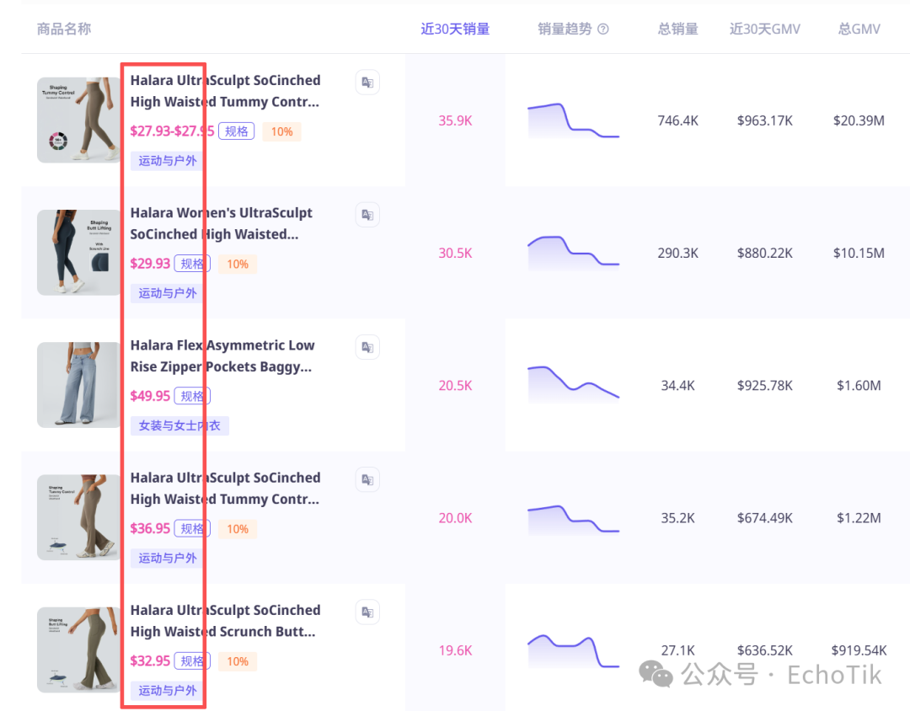Image resolution: width=910 pixels, height=711 pixels.
Task: Click the 10% badge next to $27.93-$27.95 price
Action: pos(281,131)
